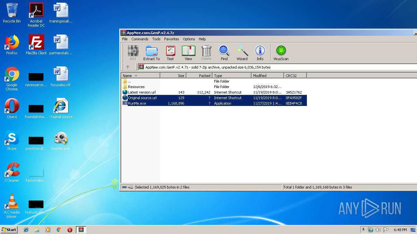Open Windows Explorer from taskbar
This screenshot has width=417, height=234.
[x=37, y=230]
